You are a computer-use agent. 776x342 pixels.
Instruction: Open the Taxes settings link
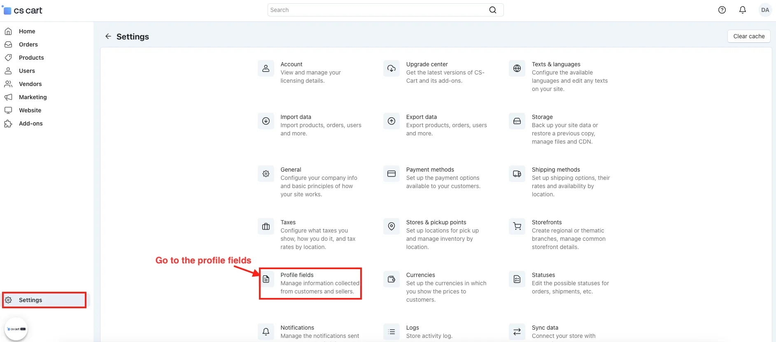[288, 222]
